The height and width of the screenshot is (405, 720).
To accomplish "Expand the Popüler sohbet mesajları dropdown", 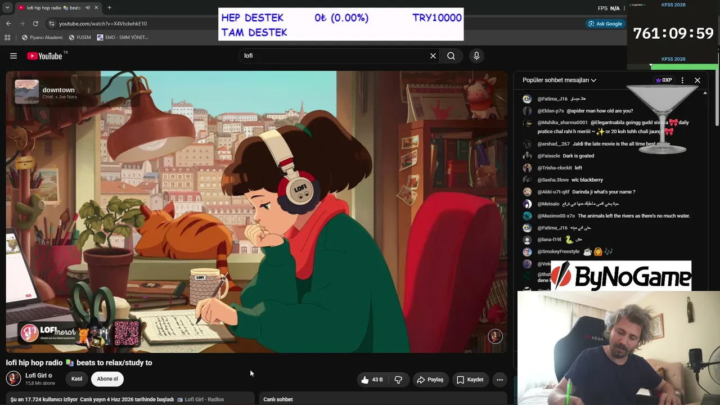I will pos(559,80).
